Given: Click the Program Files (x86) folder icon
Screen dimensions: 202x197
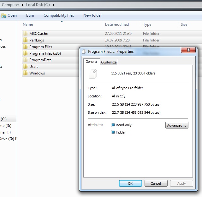Looking at the screenshot, I should [x=25, y=53].
